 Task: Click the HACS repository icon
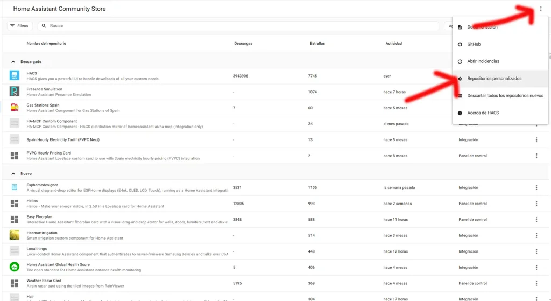(x=15, y=75)
